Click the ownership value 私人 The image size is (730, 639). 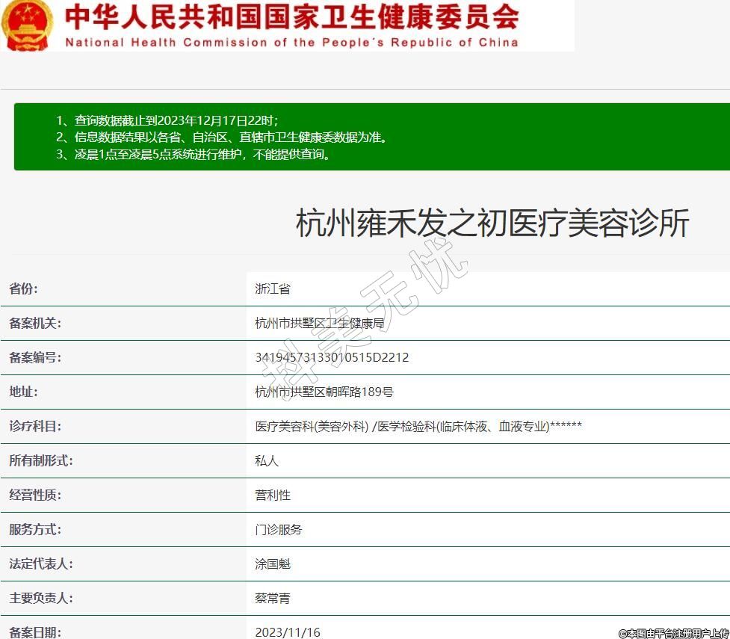tap(266, 460)
